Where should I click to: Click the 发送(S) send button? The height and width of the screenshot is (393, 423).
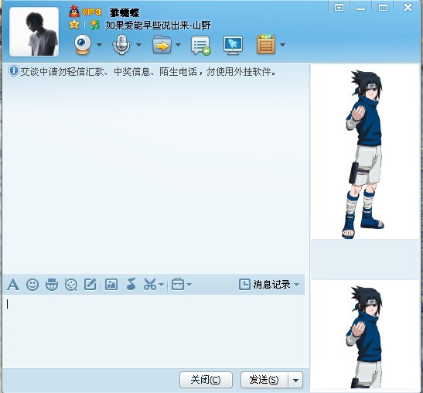click(264, 380)
